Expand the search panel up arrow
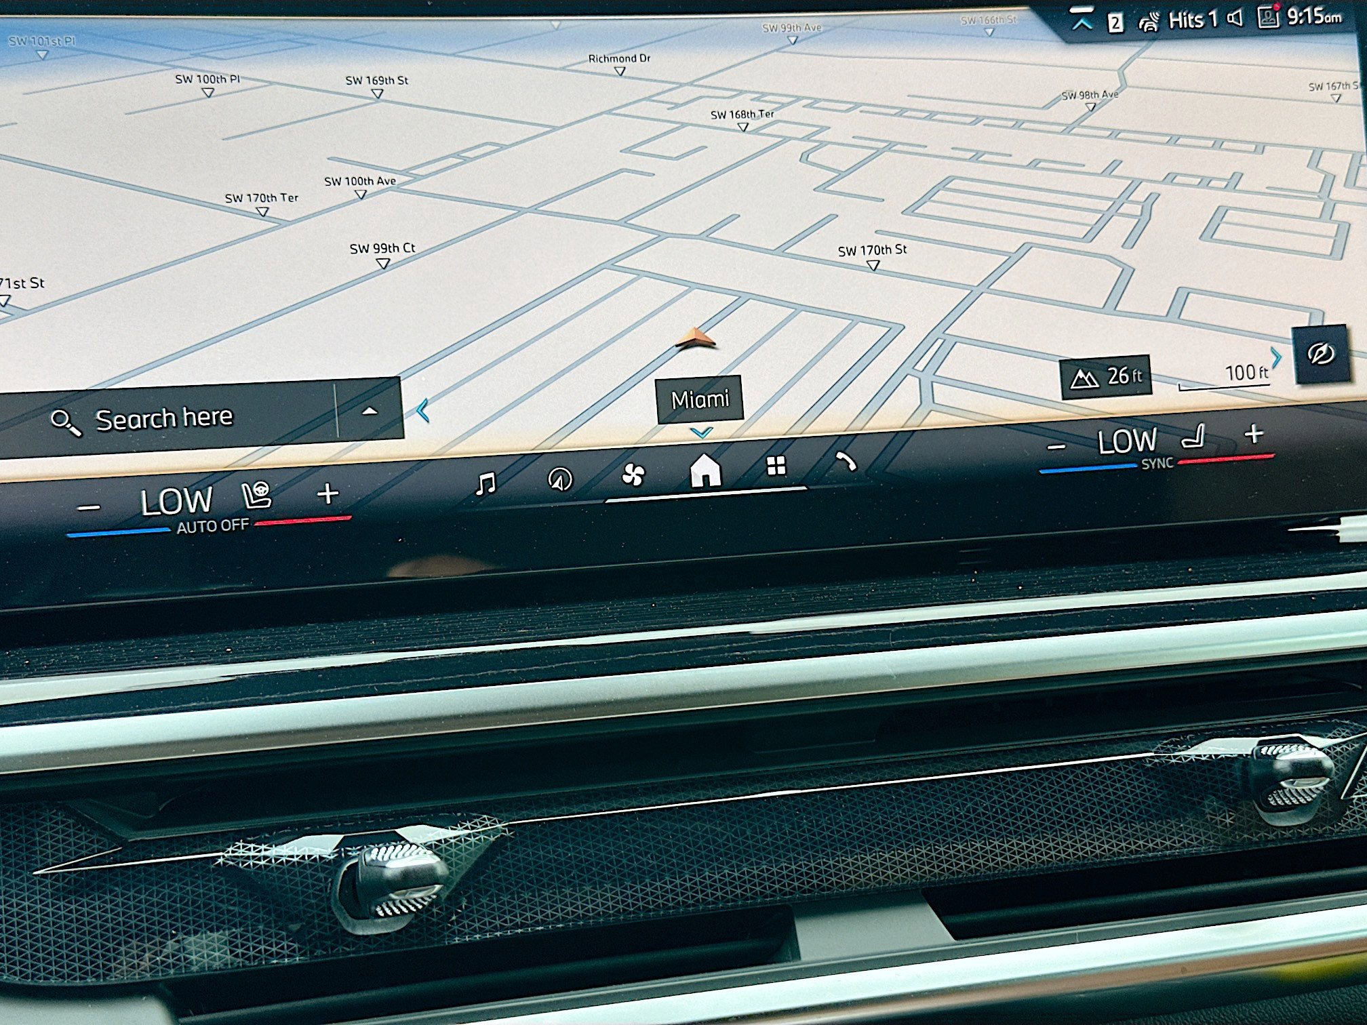The image size is (1367, 1025). click(370, 411)
